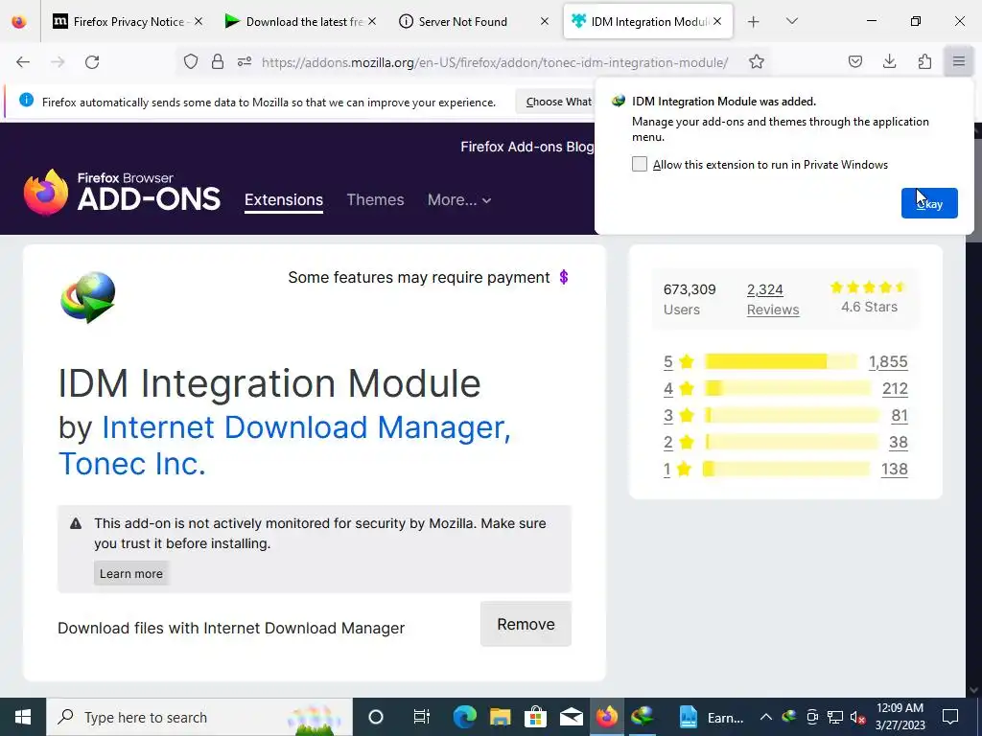Open the 2,324 Reviews link

[x=773, y=299]
